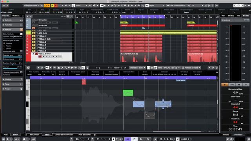The height and width of the screenshot is (141, 251).
Task: Click the red segment near the top of the editor
Action: 84,82
